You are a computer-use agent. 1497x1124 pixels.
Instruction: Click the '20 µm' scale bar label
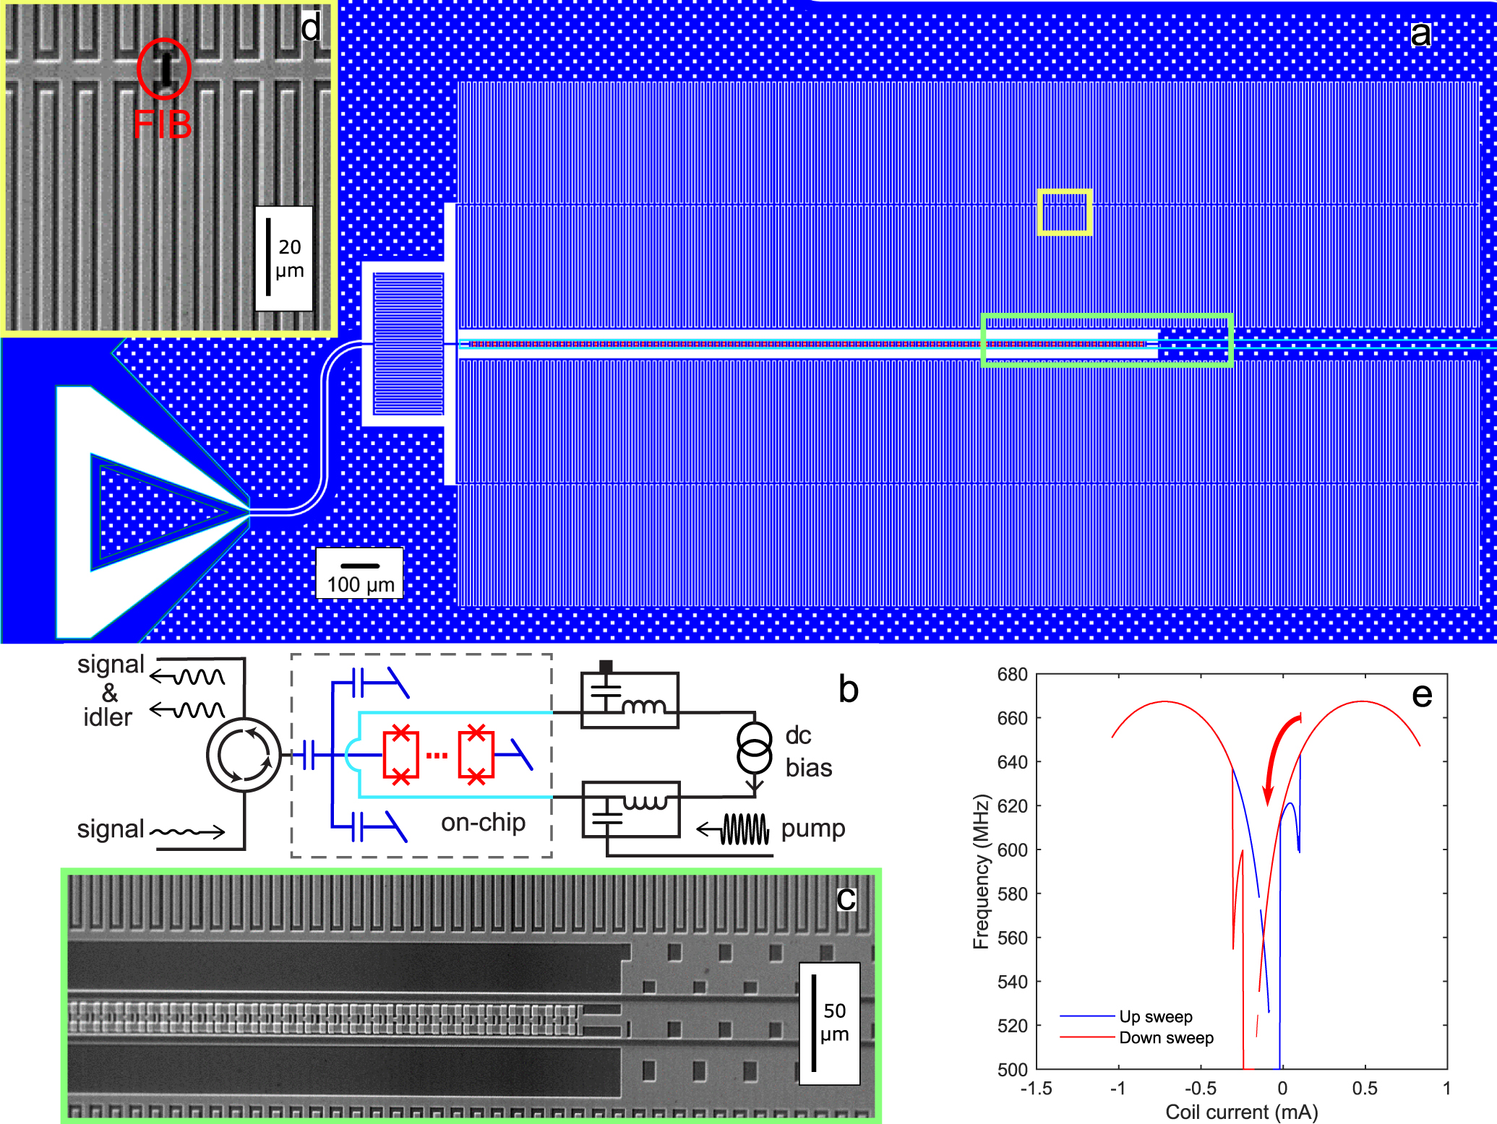pos(289,259)
